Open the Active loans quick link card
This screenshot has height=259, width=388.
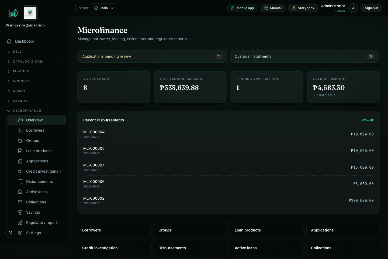pos(266,248)
